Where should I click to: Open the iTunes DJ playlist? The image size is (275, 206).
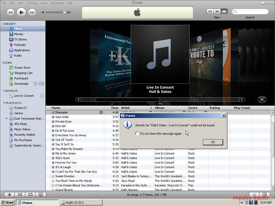pyautogui.click(x=20, y=108)
